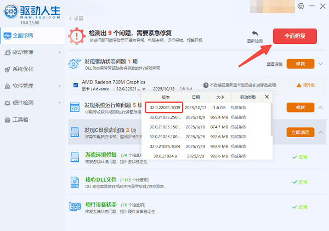Click the 重新检测 re-scan arrow icon
This screenshot has height=231, width=329.
click(x=254, y=33)
